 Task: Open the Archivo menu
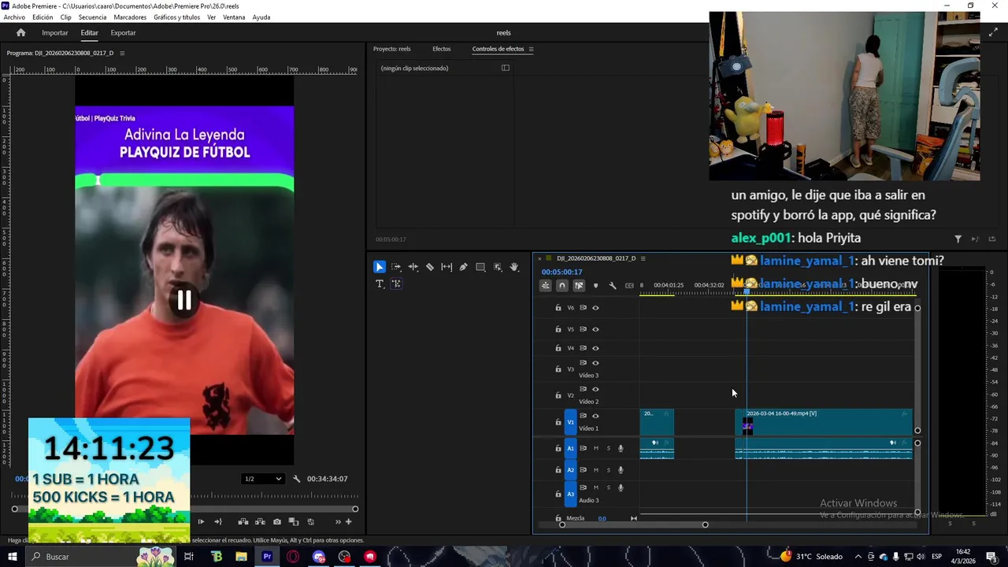pyautogui.click(x=14, y=17)
